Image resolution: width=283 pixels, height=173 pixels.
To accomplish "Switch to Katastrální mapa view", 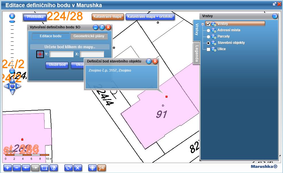I will 108,17.
